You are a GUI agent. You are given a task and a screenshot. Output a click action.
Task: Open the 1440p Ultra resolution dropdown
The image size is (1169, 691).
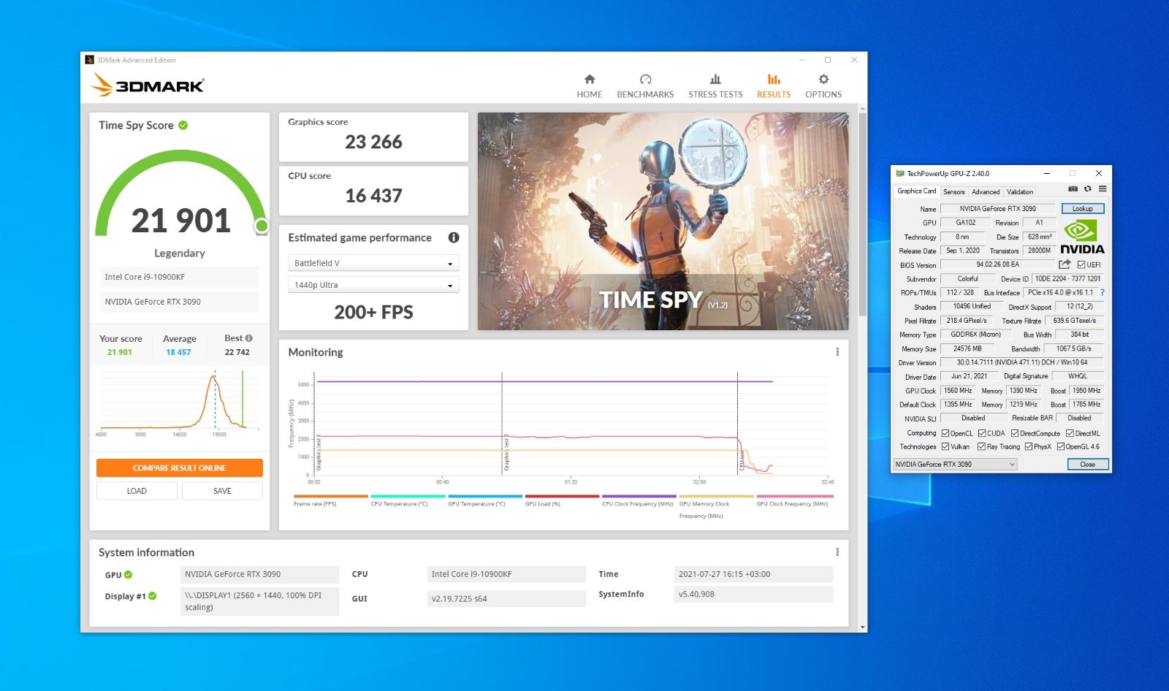pos(373,285)
